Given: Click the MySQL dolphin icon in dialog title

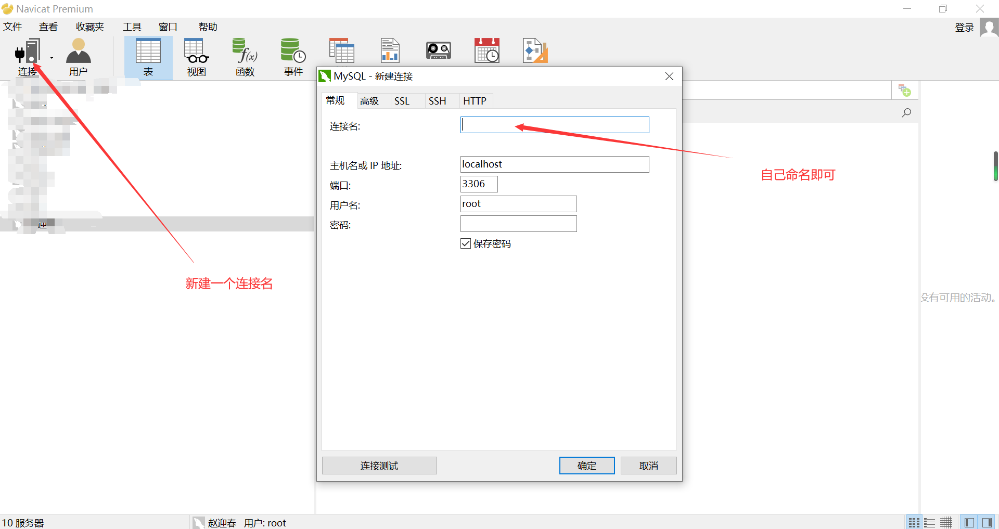Looking at the screenshot, I should [x=325, y=76].
